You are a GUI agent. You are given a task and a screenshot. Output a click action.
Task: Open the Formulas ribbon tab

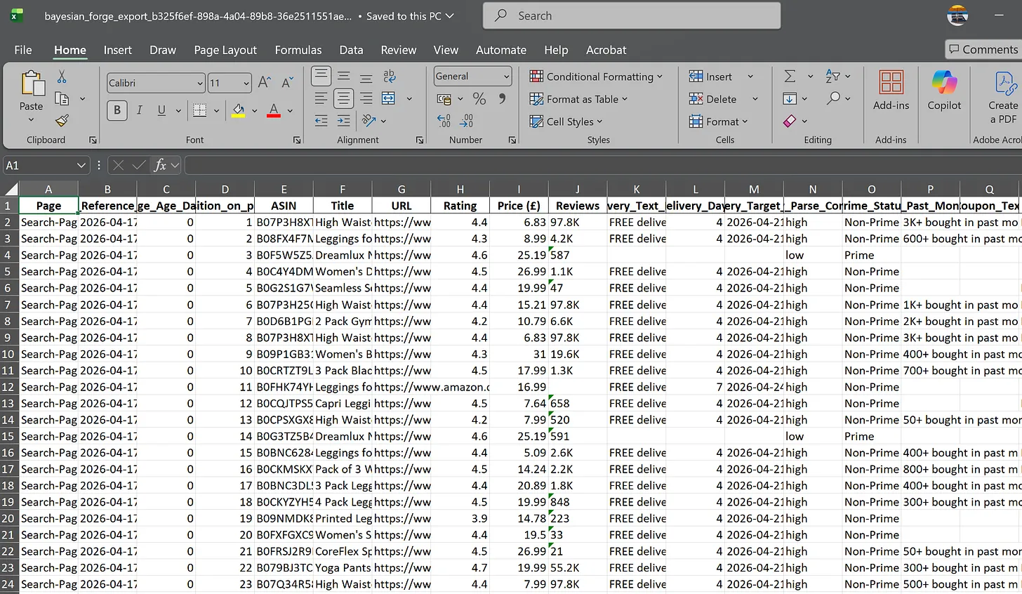point(298,50)
